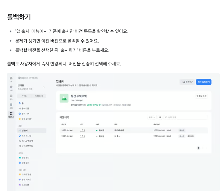Click the 출시일시 column header

156,124
